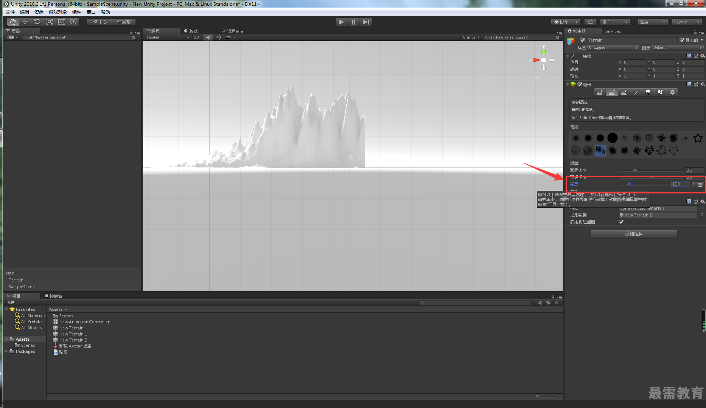Select the Rect transform tool
The height and width of the screenshot is (408, 706).
tap(61, 22)
